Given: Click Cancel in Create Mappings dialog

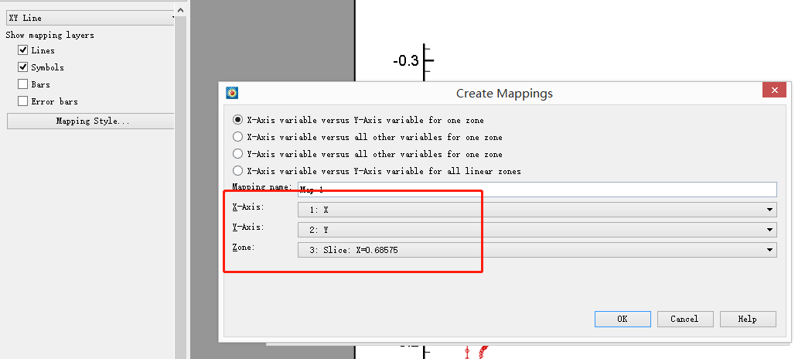Looking at the screenshot, I should click(x=685, y=319).
